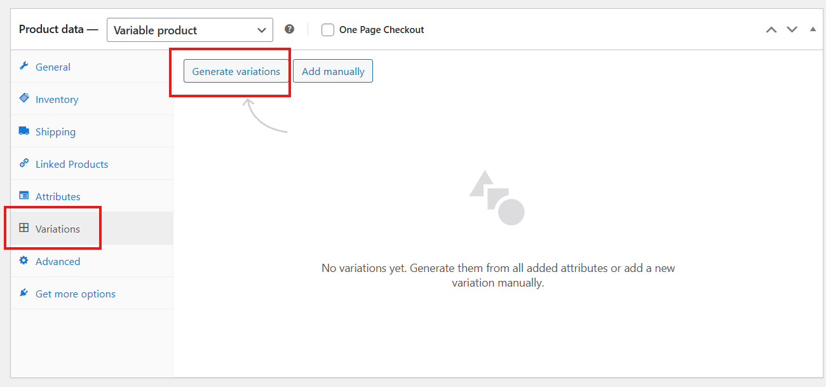Open the Inventory tab
Viewport: 826px width, 387px height.
coord(57,99)
